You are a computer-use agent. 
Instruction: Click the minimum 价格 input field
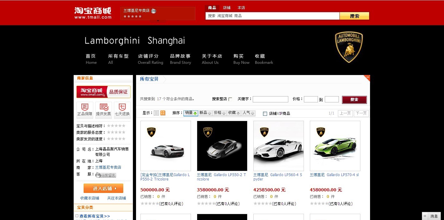[311, 99]
